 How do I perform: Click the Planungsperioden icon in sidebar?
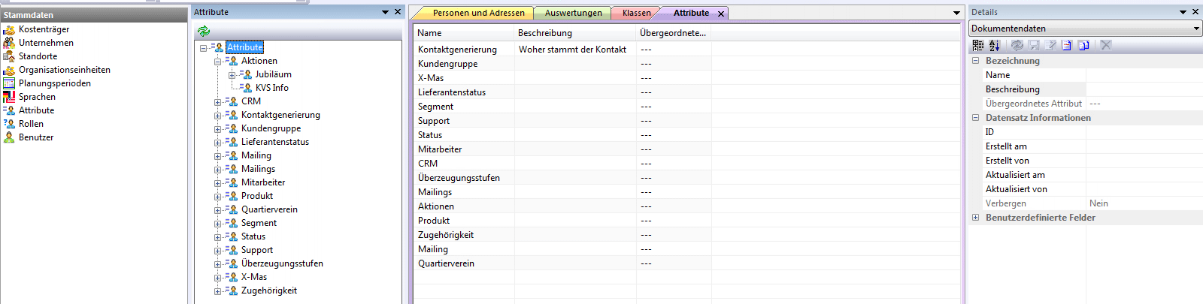pyautogui.click(x=9, y=83)
